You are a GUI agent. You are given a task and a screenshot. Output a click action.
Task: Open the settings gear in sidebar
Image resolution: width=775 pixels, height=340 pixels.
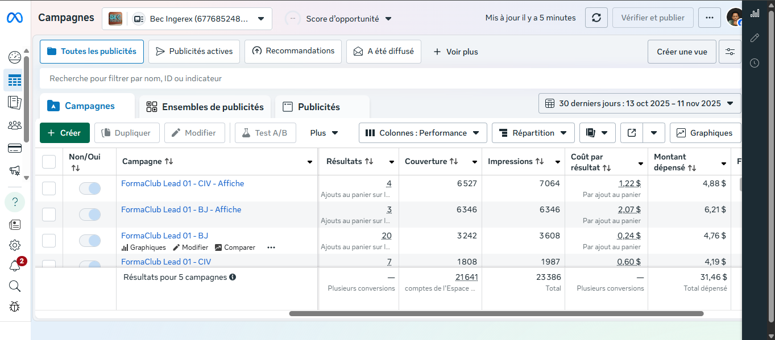[15, 245]
